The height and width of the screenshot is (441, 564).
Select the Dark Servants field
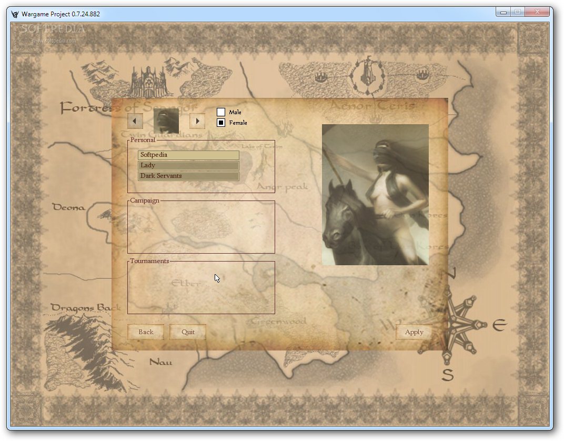click(188, 176)
